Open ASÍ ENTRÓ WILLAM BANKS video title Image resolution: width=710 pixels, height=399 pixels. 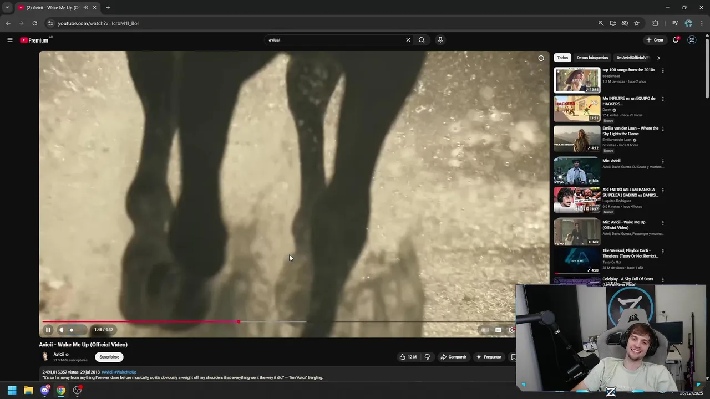click(x=630, y=192)
